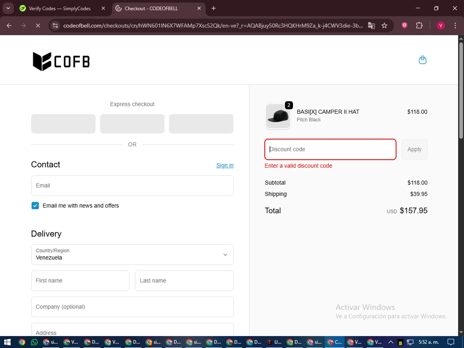Click the Delivery section heading
The image size is (464, 348).
46,234
